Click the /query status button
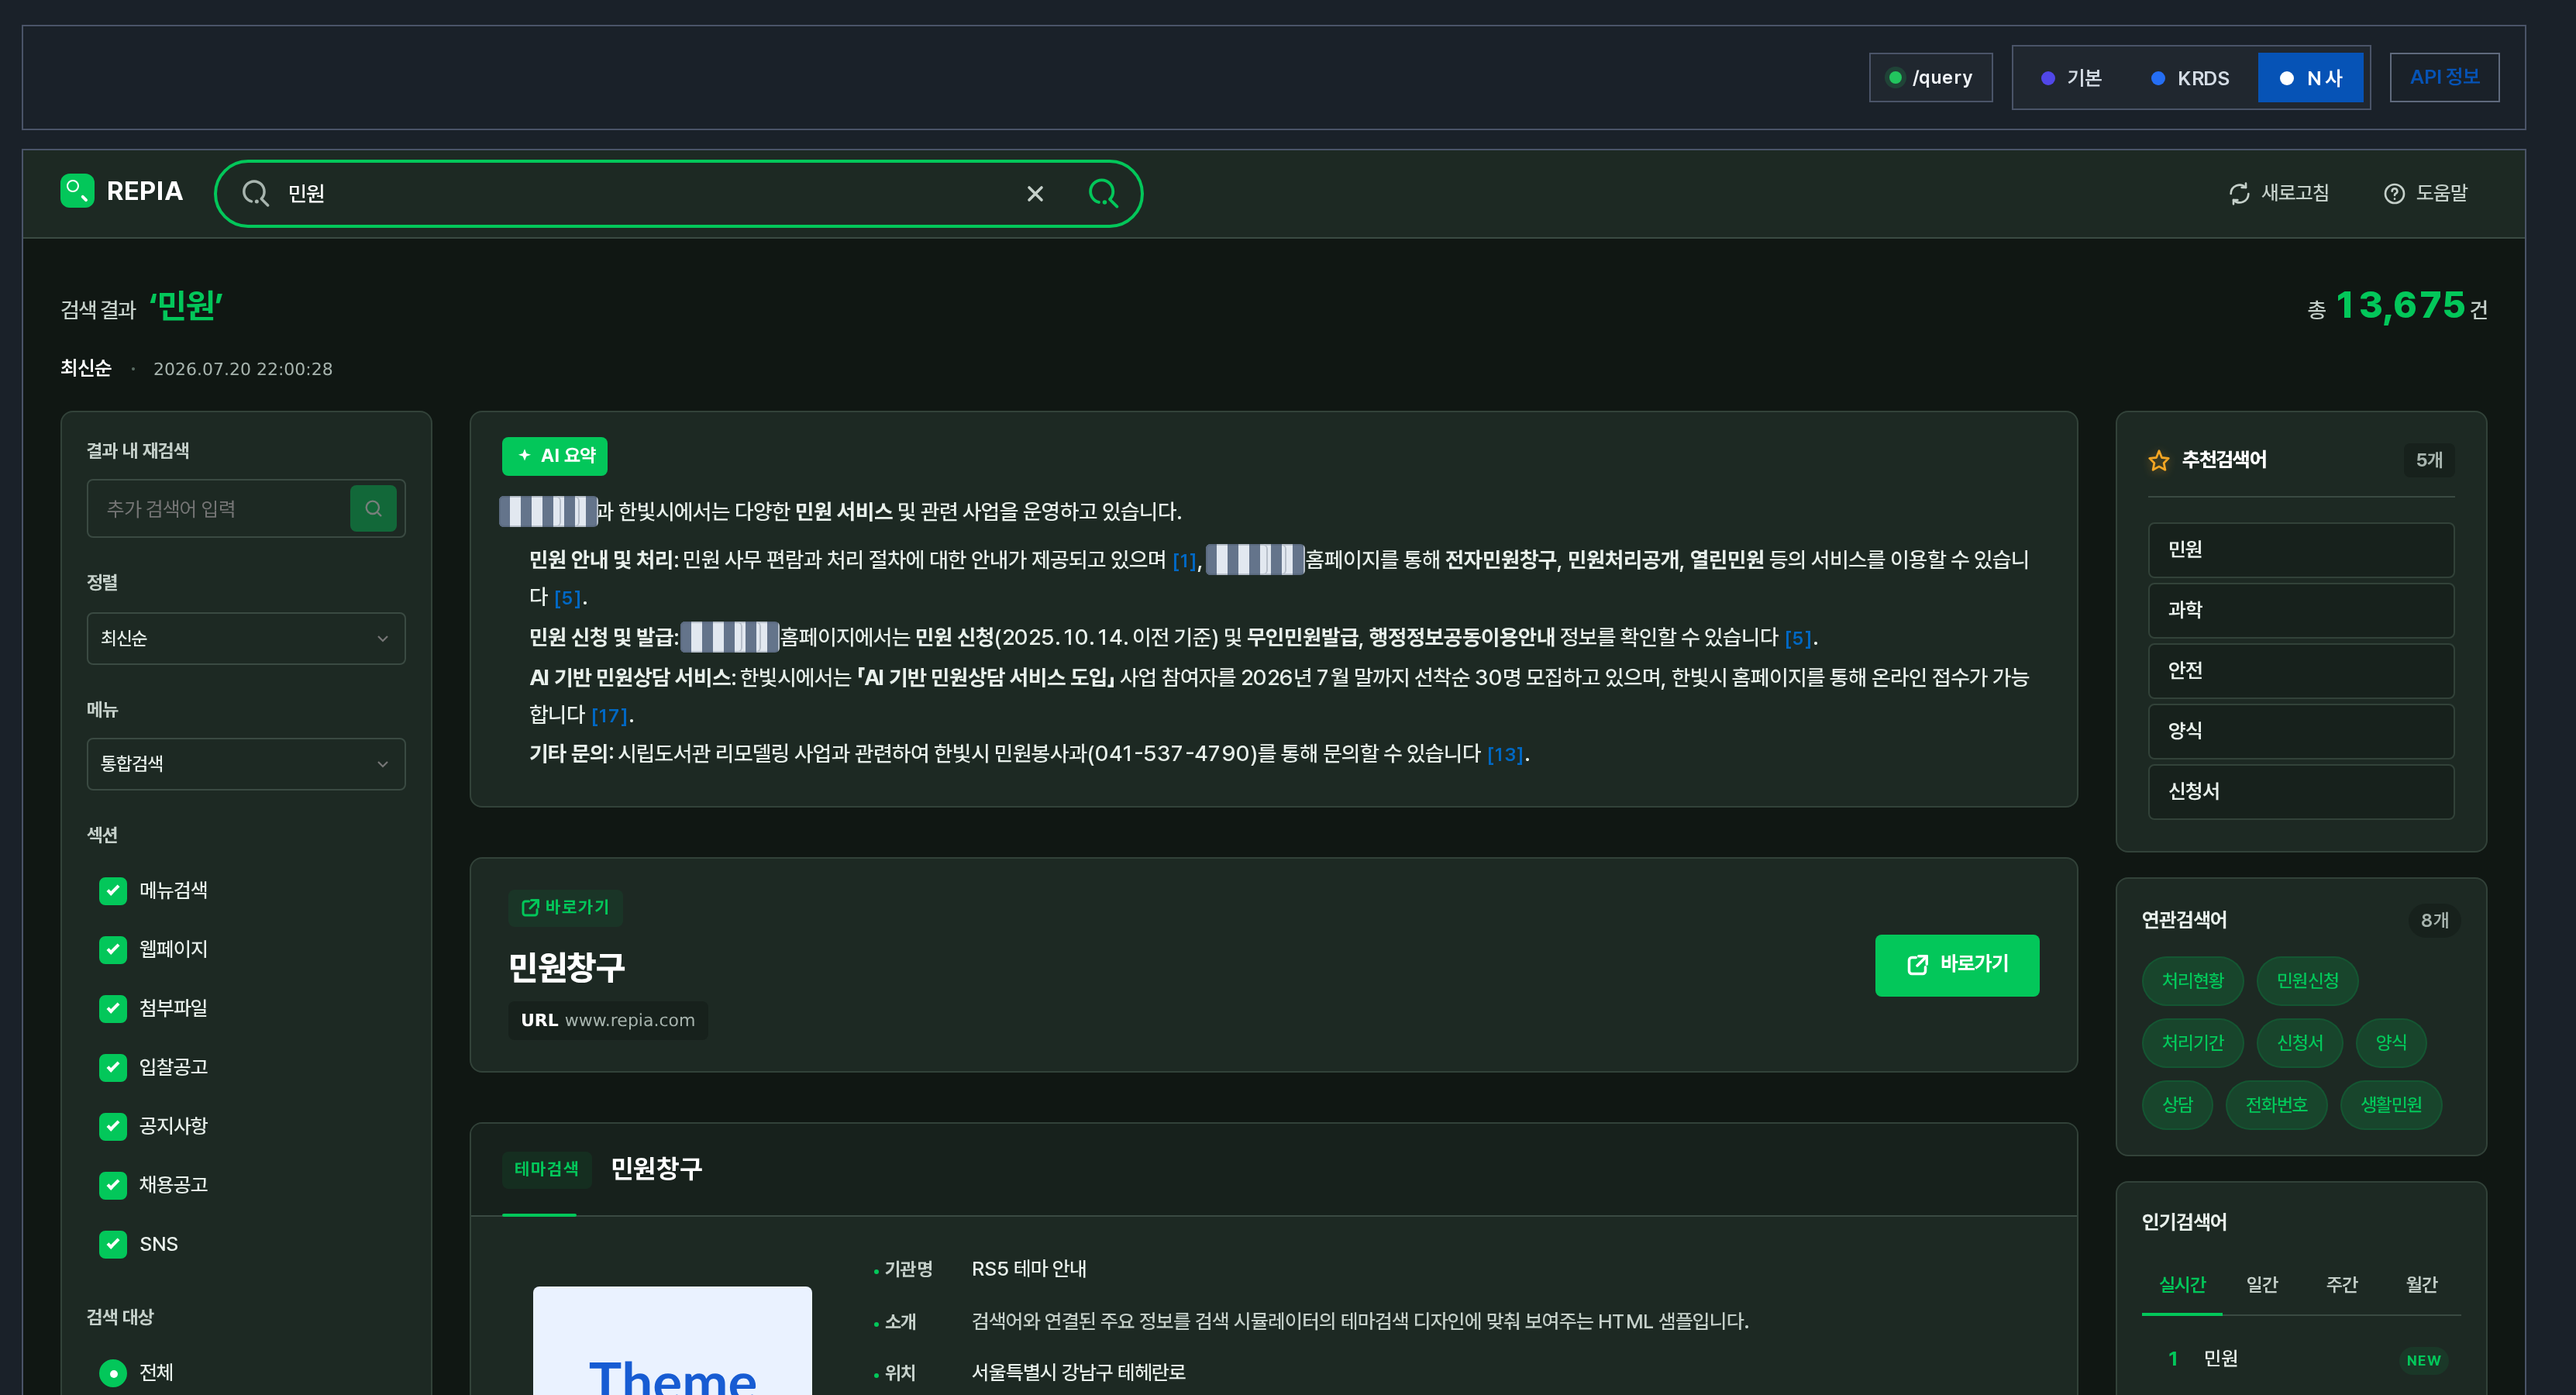Viewport: 2576px width, 1395px height. click(x=1930, y=77)
